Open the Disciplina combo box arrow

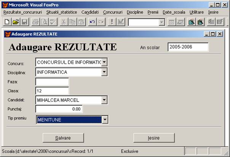click(x=104, y=72)
